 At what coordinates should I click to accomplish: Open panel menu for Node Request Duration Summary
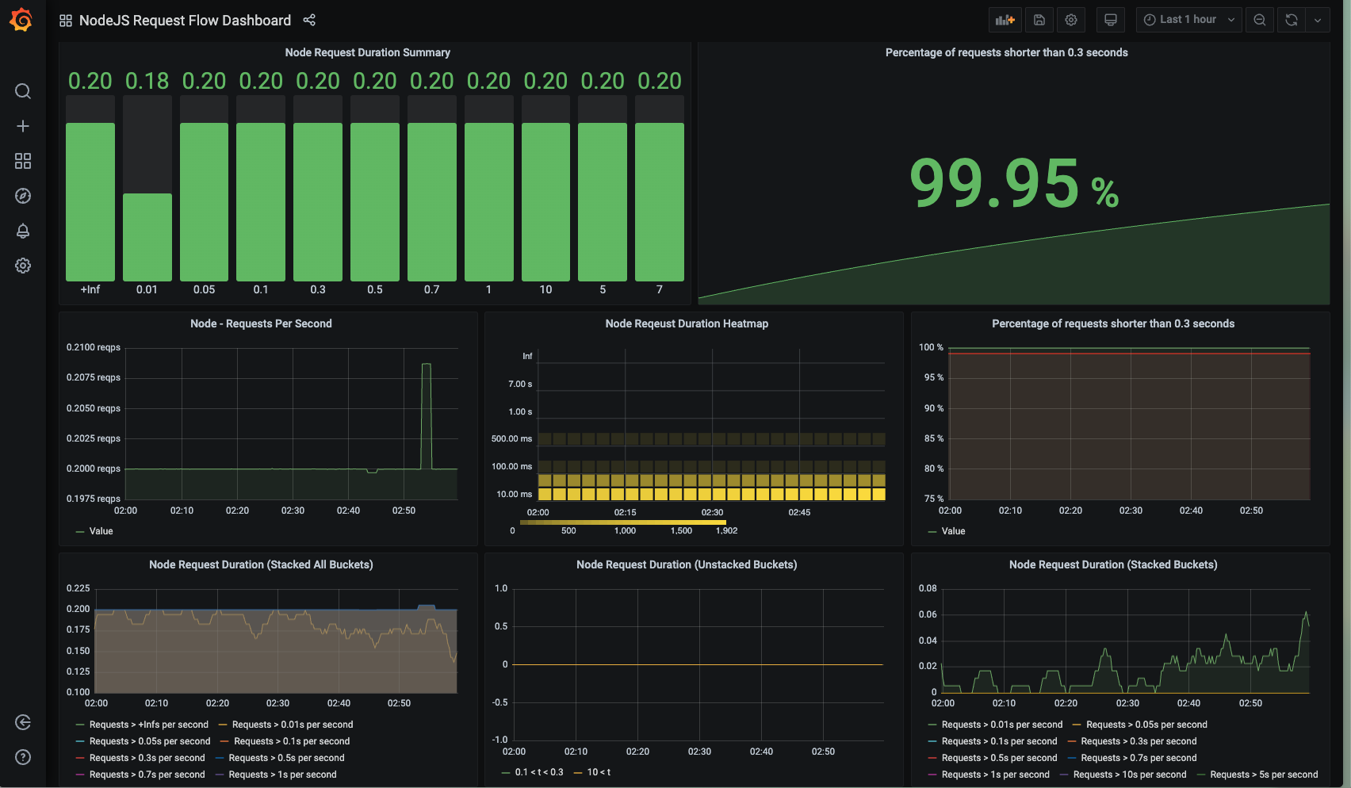click(x=368, y=52)
